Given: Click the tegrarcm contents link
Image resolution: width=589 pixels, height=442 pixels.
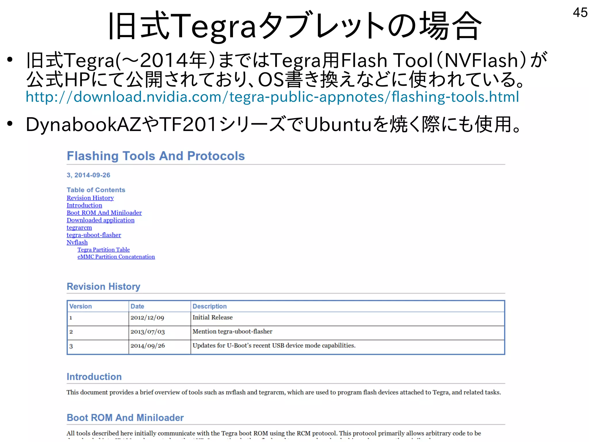Looking at the screenshot, I should [79, 228].
